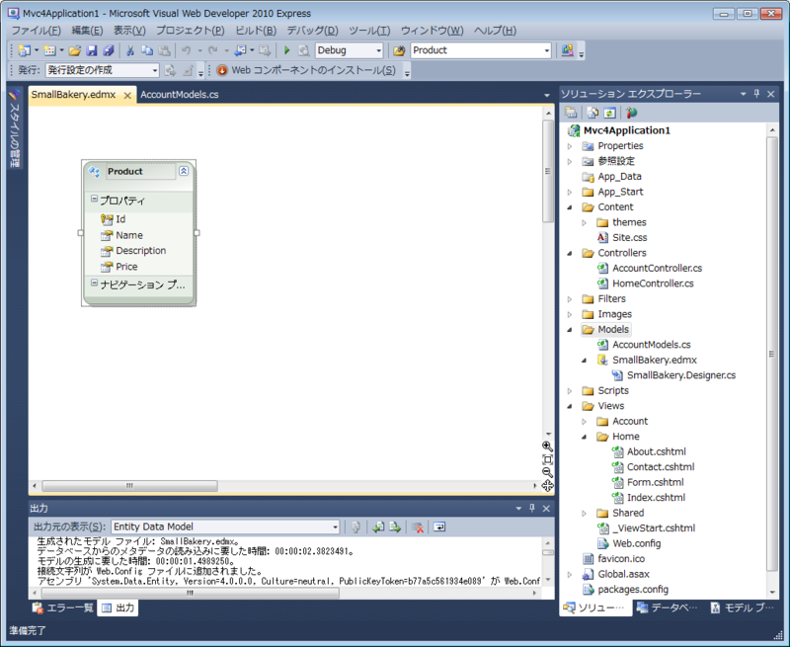Open the スタイルの管理 side panel
Screen dimensions: 790x647
14,128
